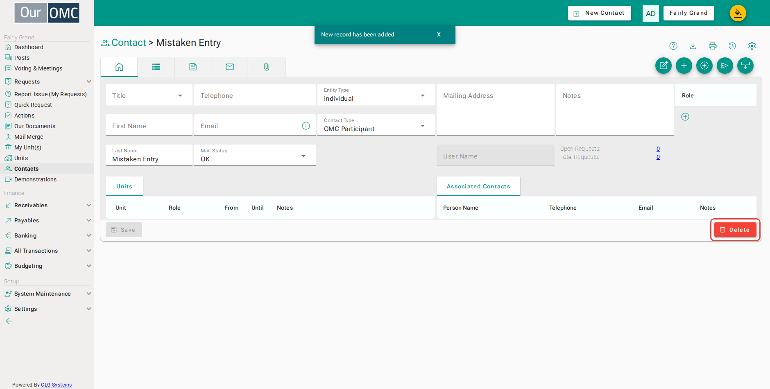Open the CLG Systems link

[x=56, y=385]
